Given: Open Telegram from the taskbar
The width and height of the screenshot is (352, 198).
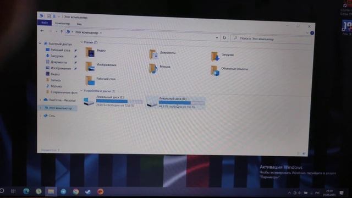Looking at the screenshot, I should click(x=64, y=191).
